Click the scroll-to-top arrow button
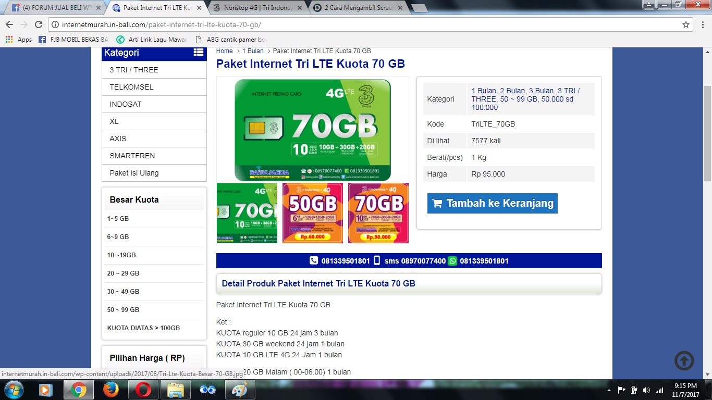 click(684, 360)
